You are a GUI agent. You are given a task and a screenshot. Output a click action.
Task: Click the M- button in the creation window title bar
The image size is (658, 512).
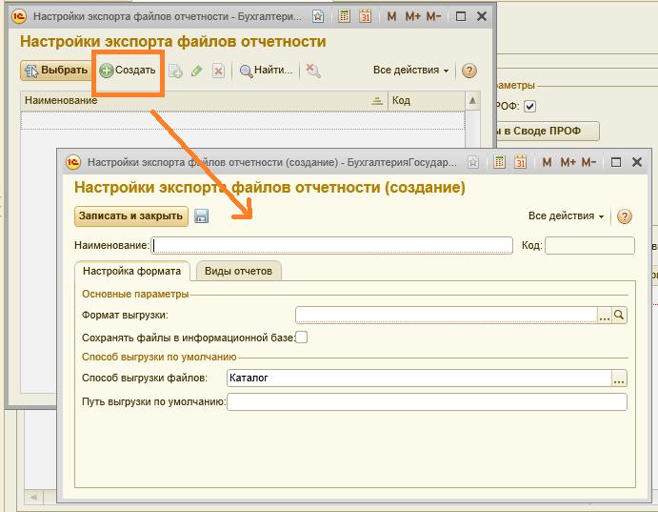pos(588,162)
